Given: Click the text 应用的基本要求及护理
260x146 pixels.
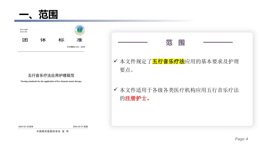Looking at the screenshot, I should coord(212,61).
